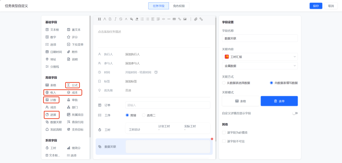Click priority value 普通
Screen dimensions: 342x163
pos(128,91)
